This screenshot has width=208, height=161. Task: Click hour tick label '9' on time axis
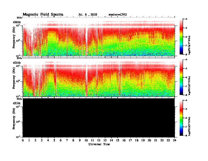80,140
